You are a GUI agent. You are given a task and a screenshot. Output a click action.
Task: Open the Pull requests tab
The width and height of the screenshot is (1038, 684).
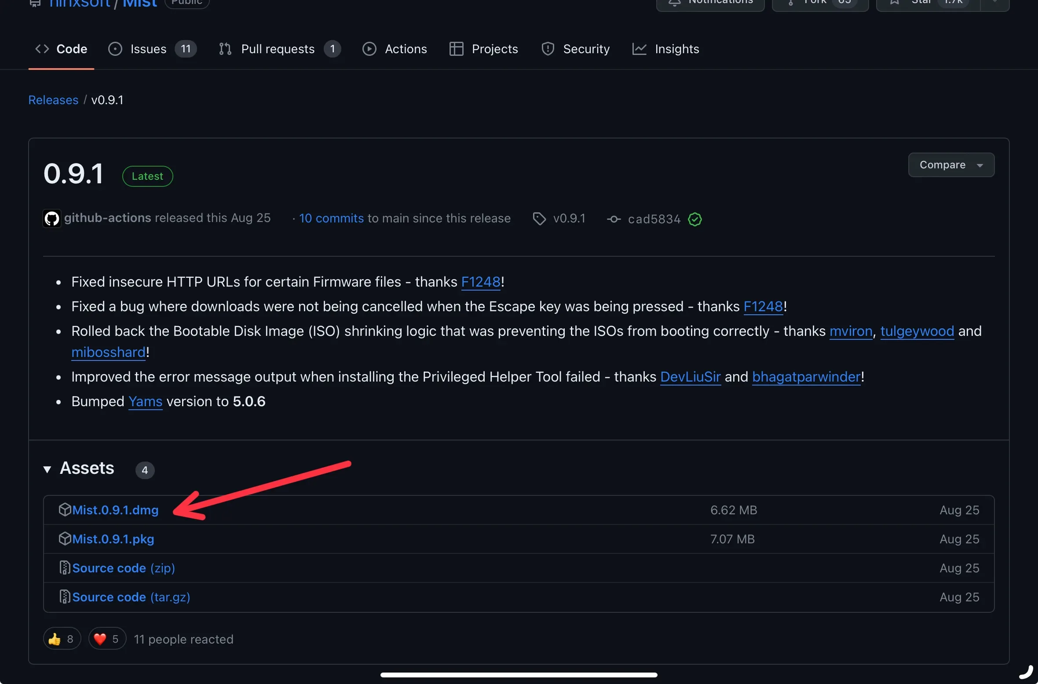pos(280,49)
